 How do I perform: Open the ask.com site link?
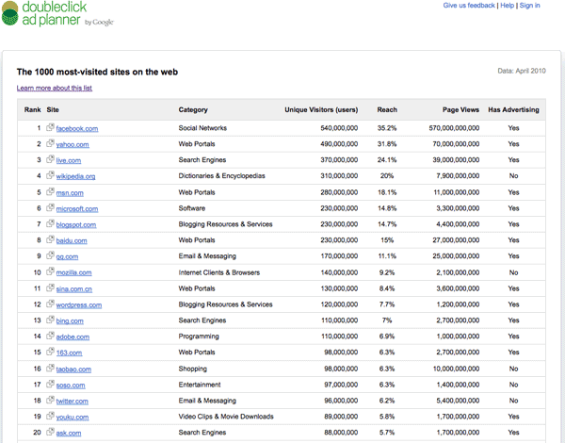coord(69,433)
